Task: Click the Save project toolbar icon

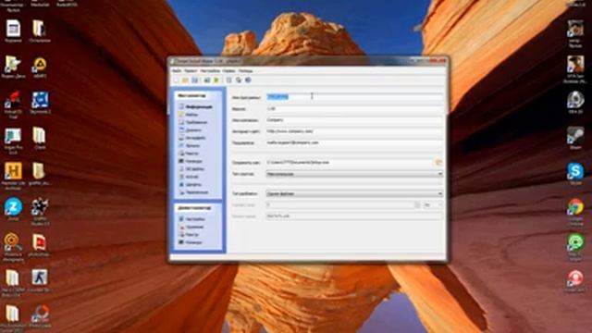Action: (x=195, y=80)
